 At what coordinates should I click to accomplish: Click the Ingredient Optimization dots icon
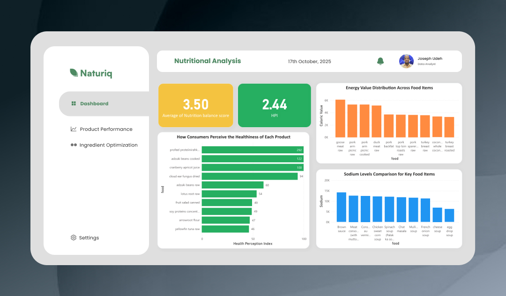pos(74,145)
